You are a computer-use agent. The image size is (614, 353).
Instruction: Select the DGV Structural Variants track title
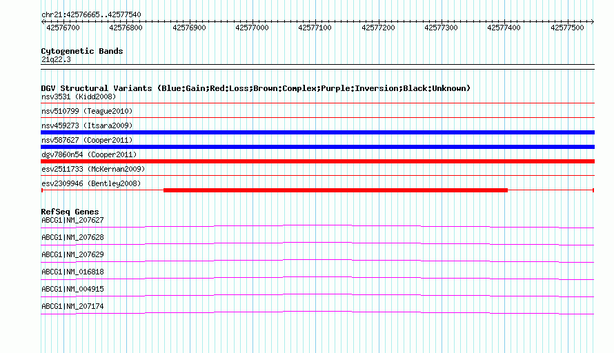click(256, 88)
